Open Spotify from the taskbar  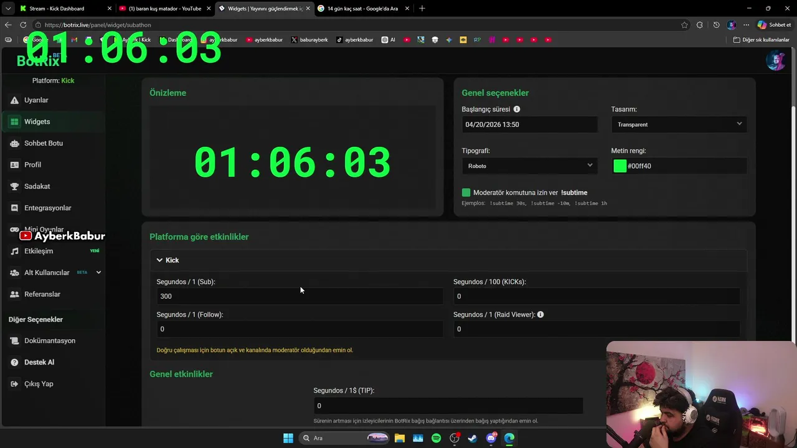tap(436, 438)
